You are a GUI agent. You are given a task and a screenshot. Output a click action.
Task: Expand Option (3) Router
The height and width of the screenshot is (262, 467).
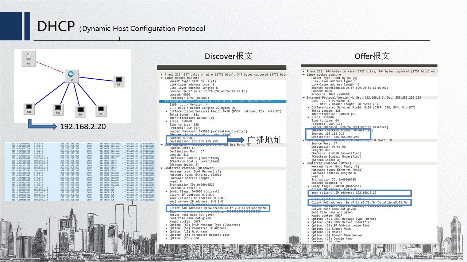pyautogui.click(x=308, y=232)
